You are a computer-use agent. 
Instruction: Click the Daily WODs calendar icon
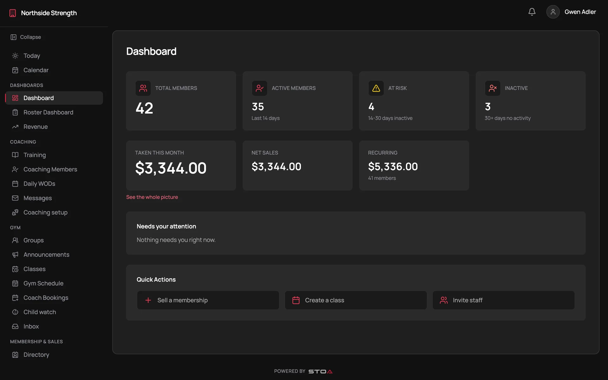point(15,184)
